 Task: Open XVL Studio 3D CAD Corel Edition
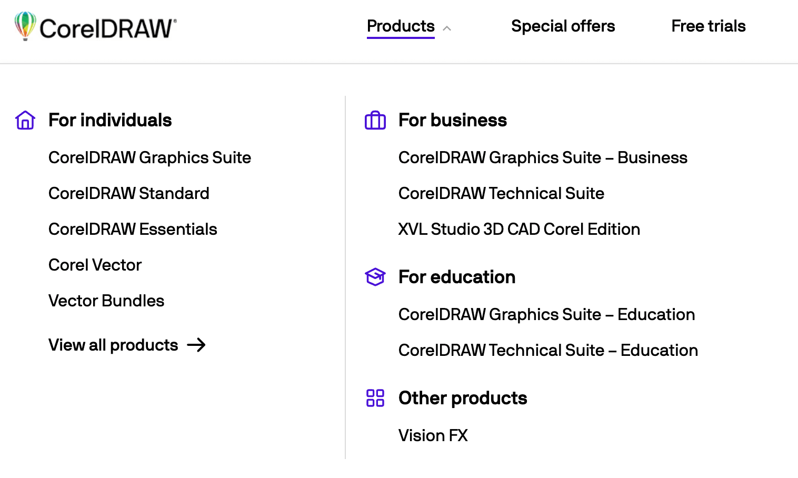pos(519,229)
